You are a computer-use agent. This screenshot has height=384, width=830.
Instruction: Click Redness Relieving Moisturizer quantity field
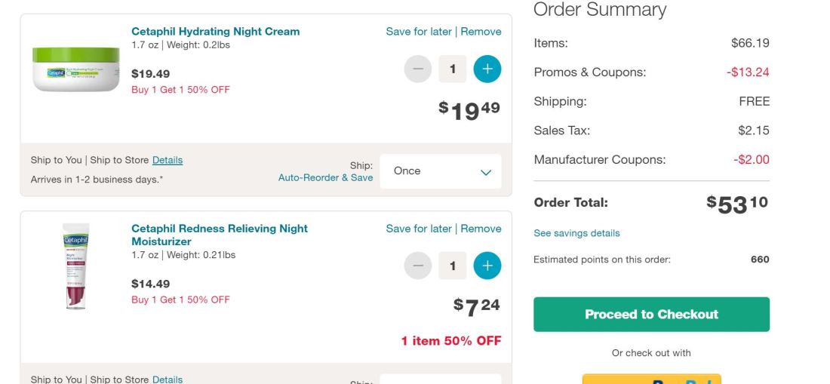pyautogui.click(x=453, y=266)
